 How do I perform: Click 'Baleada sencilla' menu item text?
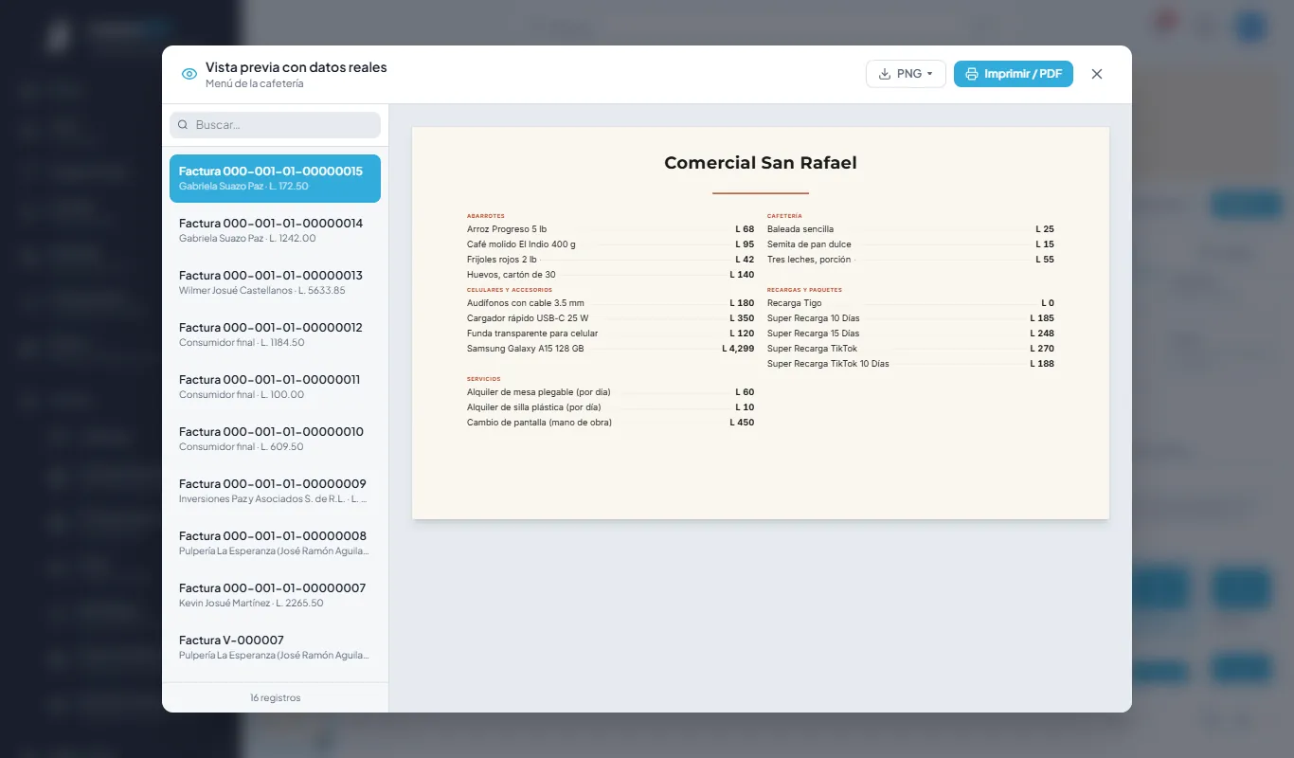pos(800,229)
